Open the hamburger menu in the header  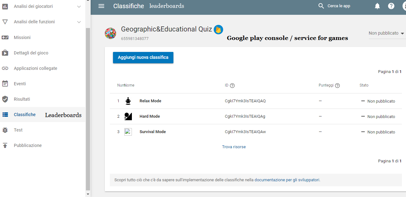click(x=101, y=6)
